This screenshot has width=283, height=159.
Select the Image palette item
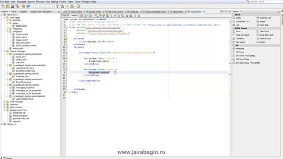261,22
